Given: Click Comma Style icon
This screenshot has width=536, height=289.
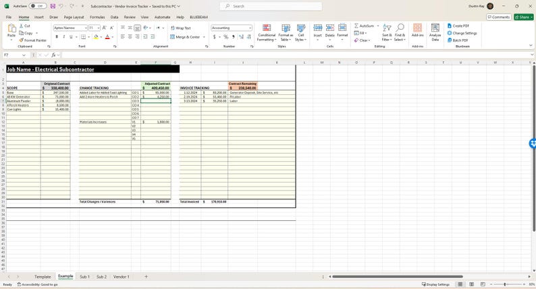Looking at the screenshot, I should click(234, 37).
